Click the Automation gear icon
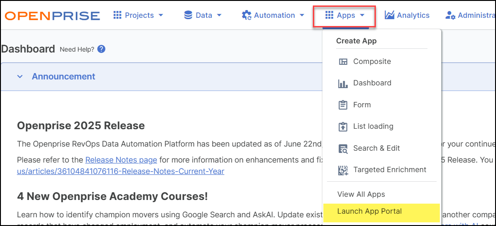 tap(247, 15)
